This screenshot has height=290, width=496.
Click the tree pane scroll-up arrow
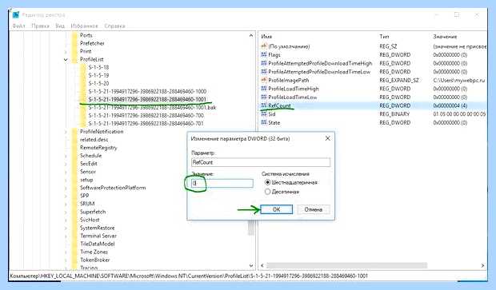tap(251, 35)
